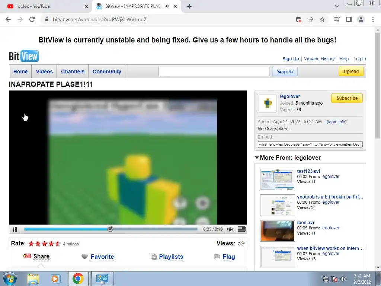Subscribe to legolover channel

coord(347,98)
